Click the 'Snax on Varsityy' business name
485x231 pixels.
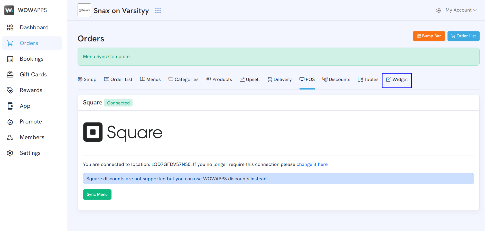[x=121, y=11]
